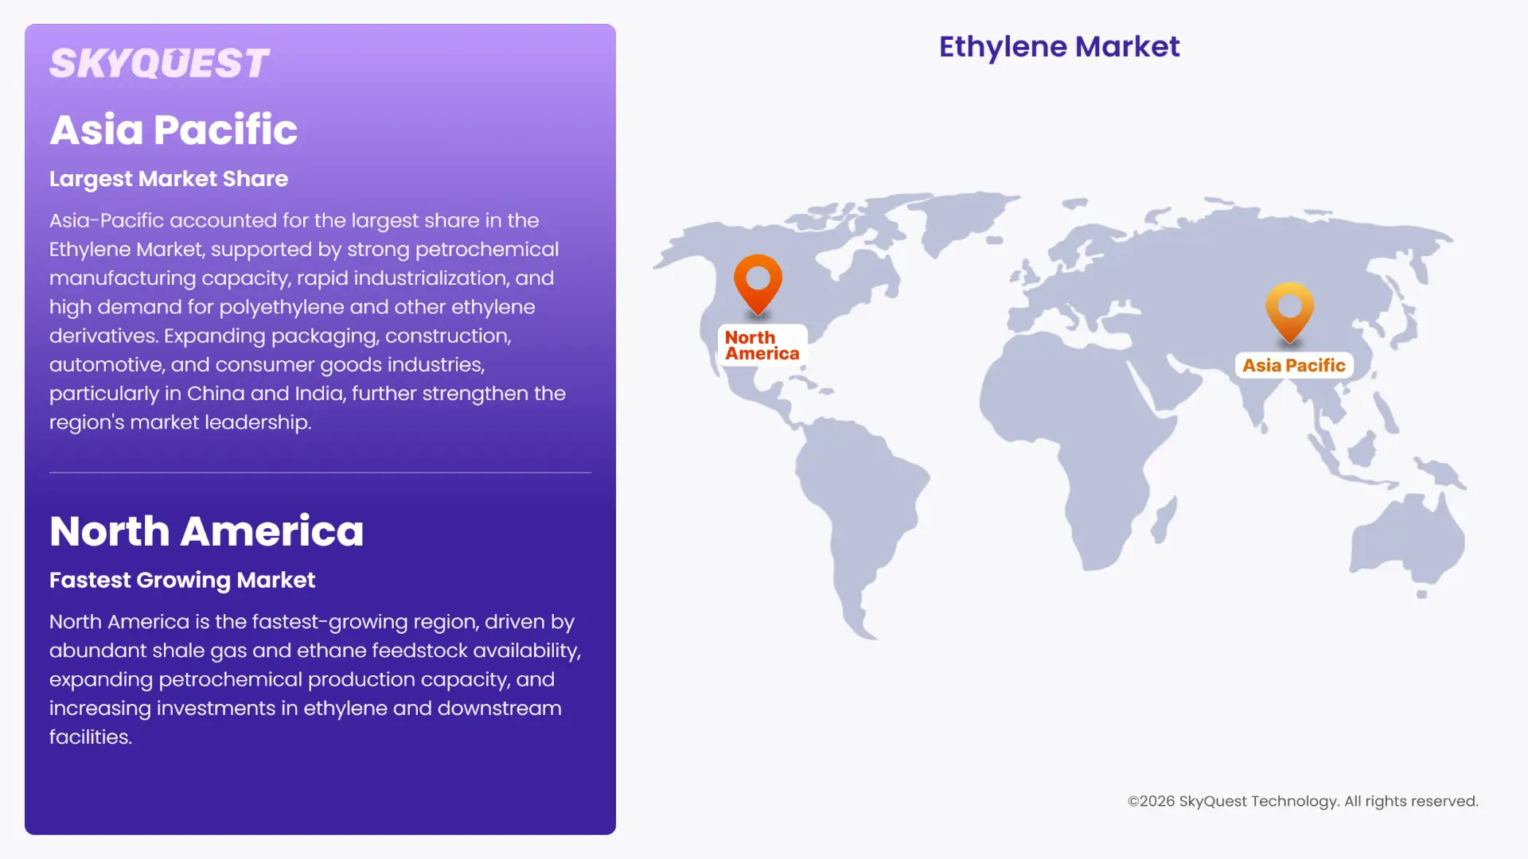Click the North America map pin
The width and height of the screenshot is (1528, 859).
(x=758, y=285)
